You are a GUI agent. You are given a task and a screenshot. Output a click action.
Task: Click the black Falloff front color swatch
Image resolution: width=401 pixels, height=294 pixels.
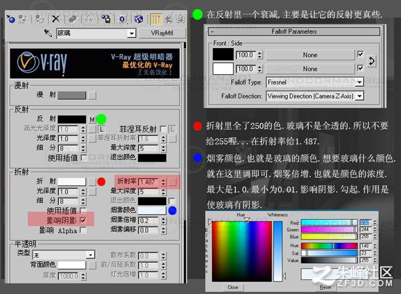pyautogui.click(x=223, y=54)
